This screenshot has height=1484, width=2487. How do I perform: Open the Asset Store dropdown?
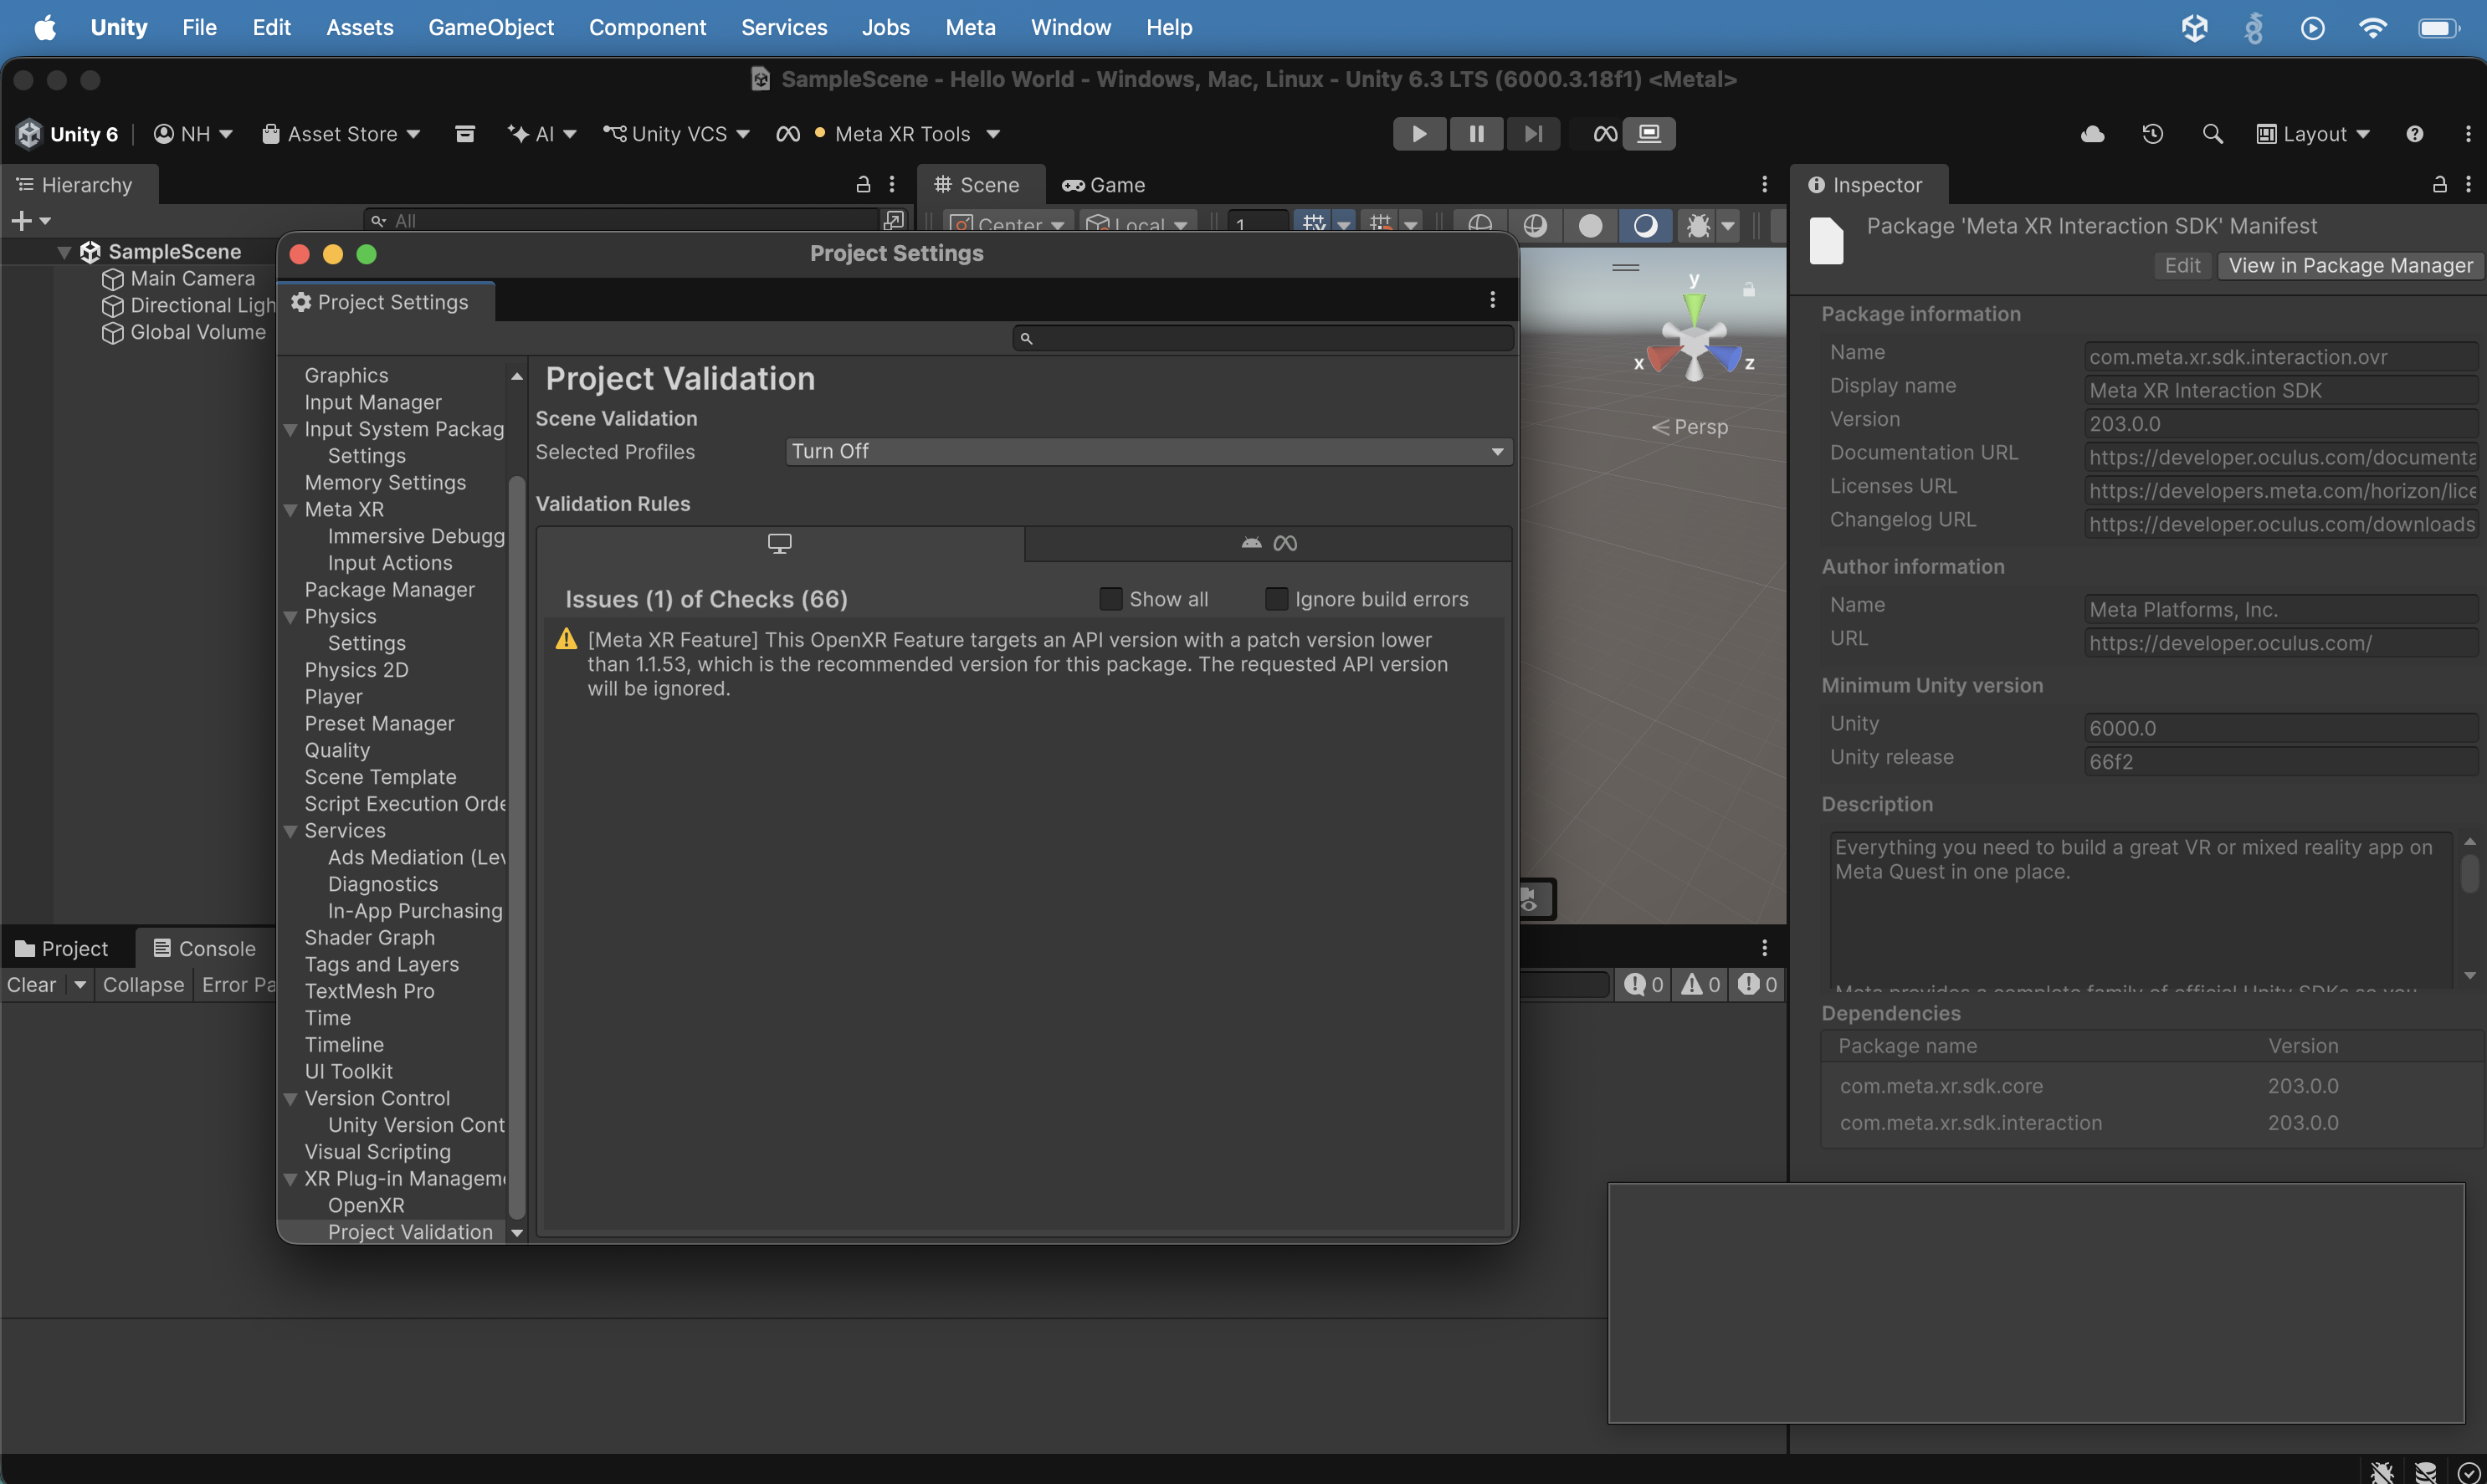pyautogui.click(x=340, y=134)
